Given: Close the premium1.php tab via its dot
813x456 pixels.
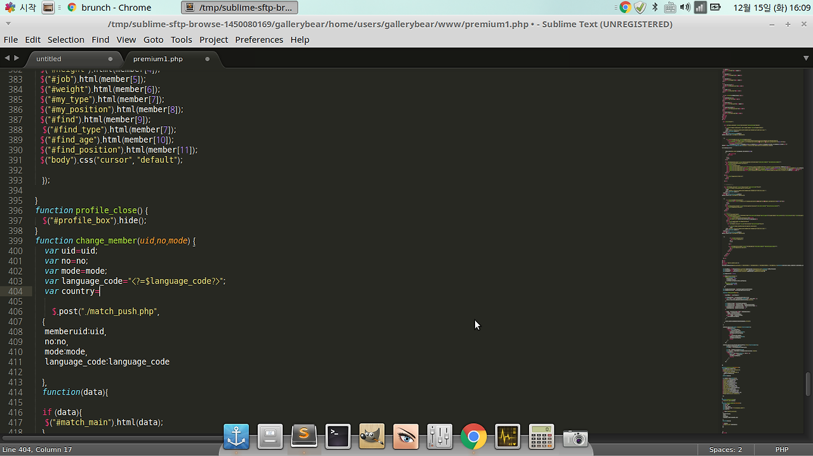Looking at the screenshot, I should click(x=207, y=58).
